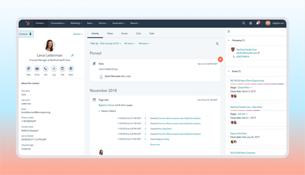Click the Show more link
The image size is (305, 175).
pos(155,144)
